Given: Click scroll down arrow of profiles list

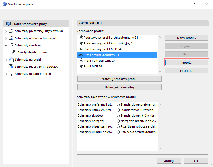Looking at the screenshot, I should click(160, 72).
